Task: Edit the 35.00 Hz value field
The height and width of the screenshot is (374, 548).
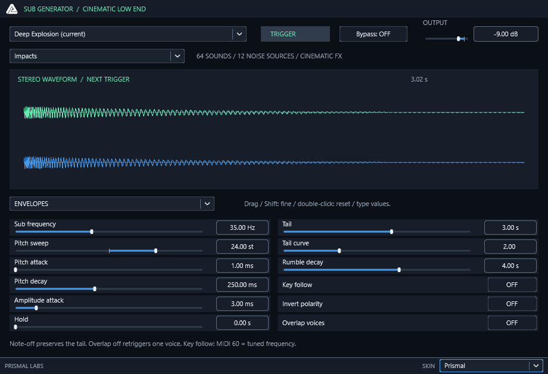Action: click(x=242, y=227)
